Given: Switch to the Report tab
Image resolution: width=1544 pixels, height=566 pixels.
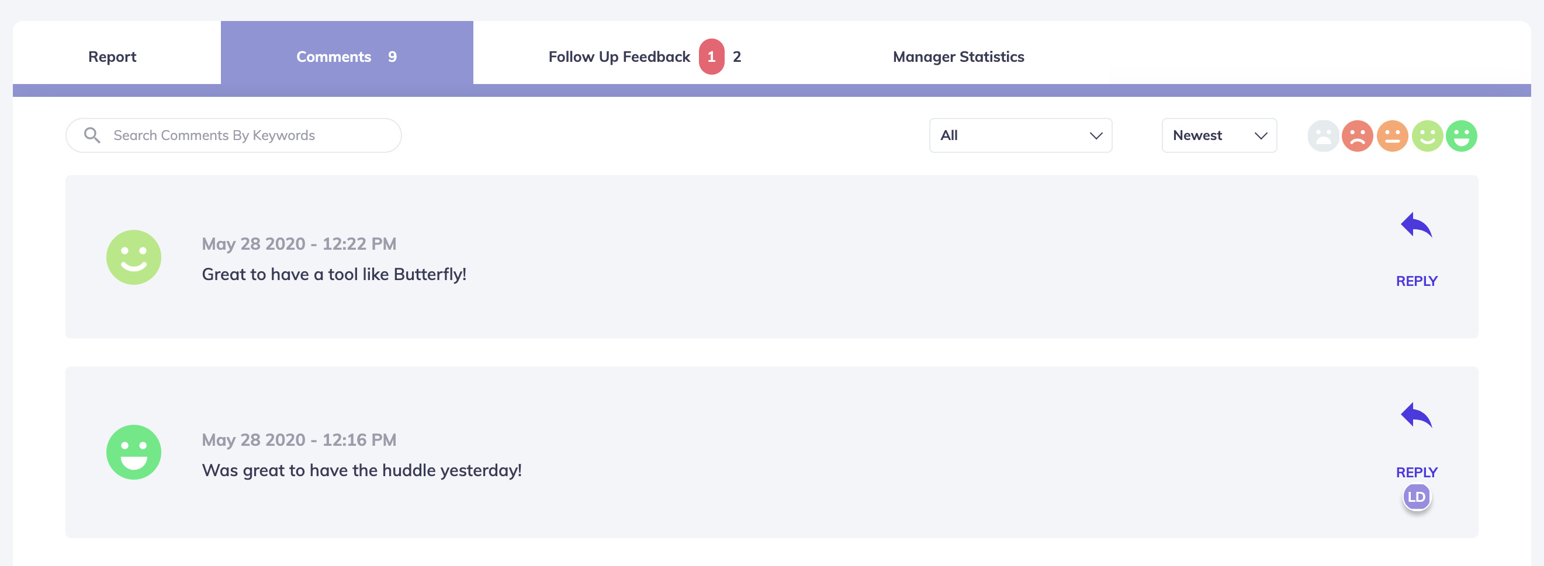Looking at the screenshot, I should pyautogui.click(x=112, y=57).
